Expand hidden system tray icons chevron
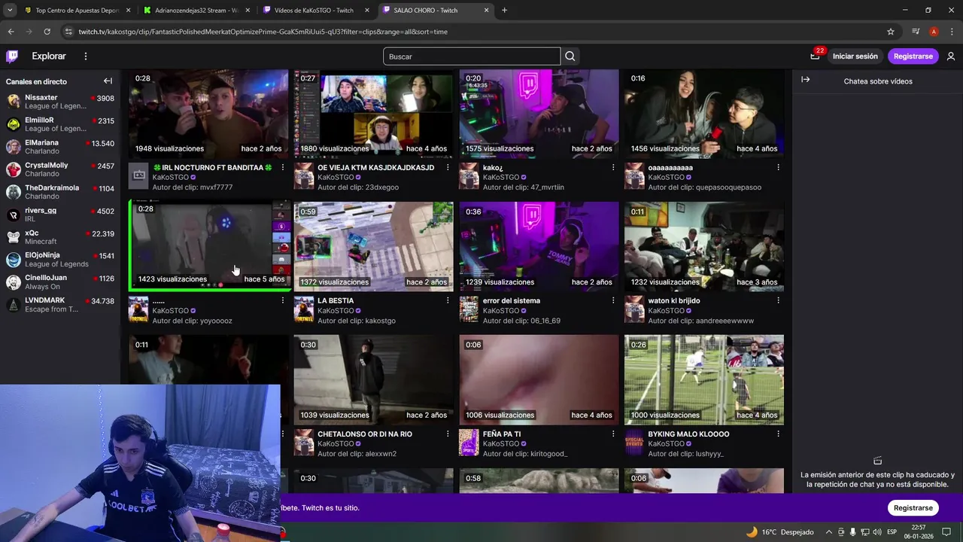 pos(829,532)
